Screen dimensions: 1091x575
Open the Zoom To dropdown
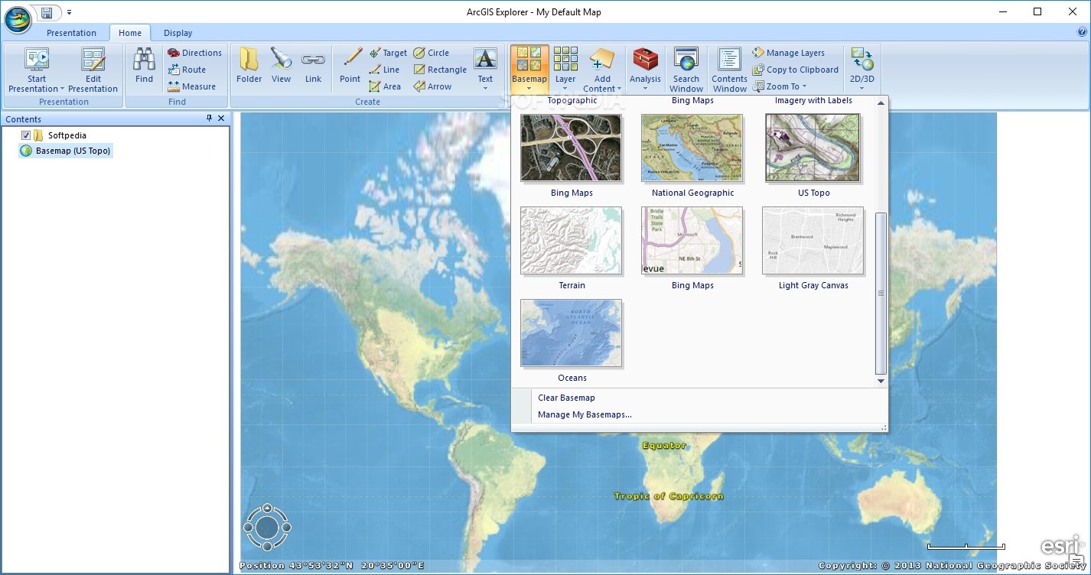coord(780,86)
